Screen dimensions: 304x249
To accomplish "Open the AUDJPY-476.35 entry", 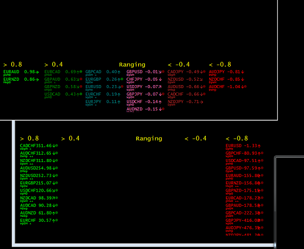I will pyautogui.click(x=245, y=228).
